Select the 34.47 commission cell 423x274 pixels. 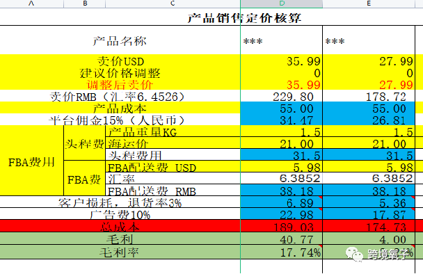point(281,120)
